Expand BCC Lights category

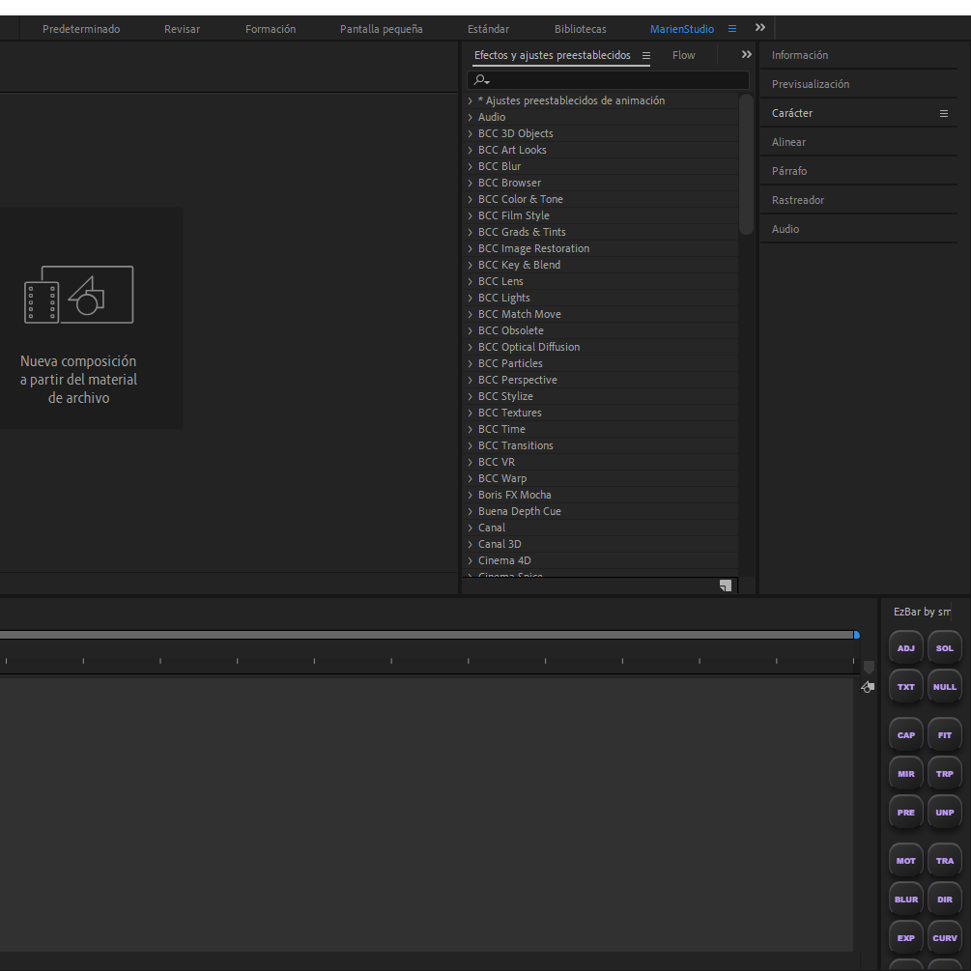click(x=470, y=298)
